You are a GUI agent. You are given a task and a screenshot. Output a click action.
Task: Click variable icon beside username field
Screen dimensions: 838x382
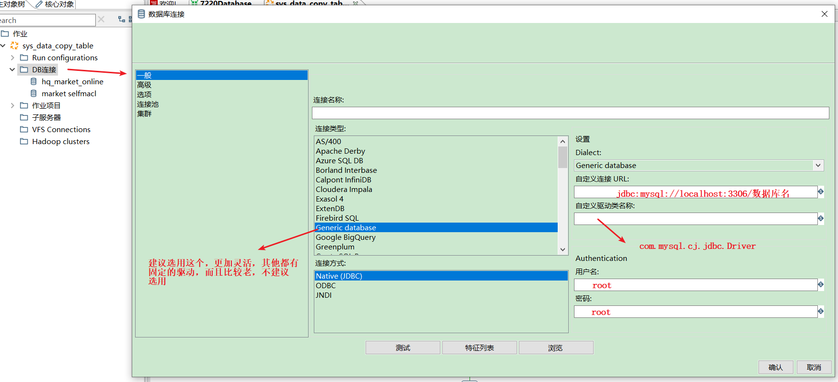tap(821, 284)
